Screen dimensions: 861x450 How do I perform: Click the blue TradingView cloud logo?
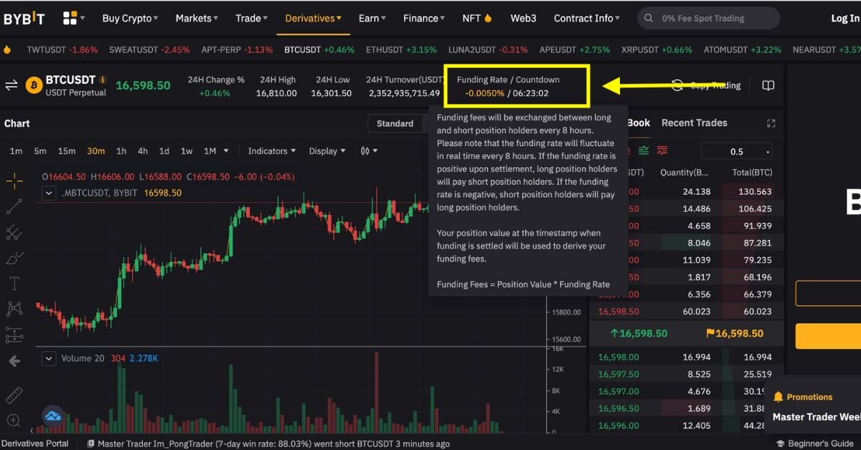click(x=53, y=416)
